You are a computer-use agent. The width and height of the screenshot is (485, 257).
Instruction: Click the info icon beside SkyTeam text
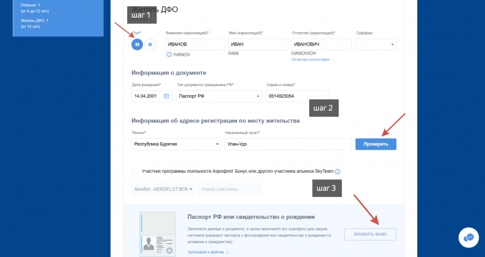pyautogui.click(x=338, y=172)
